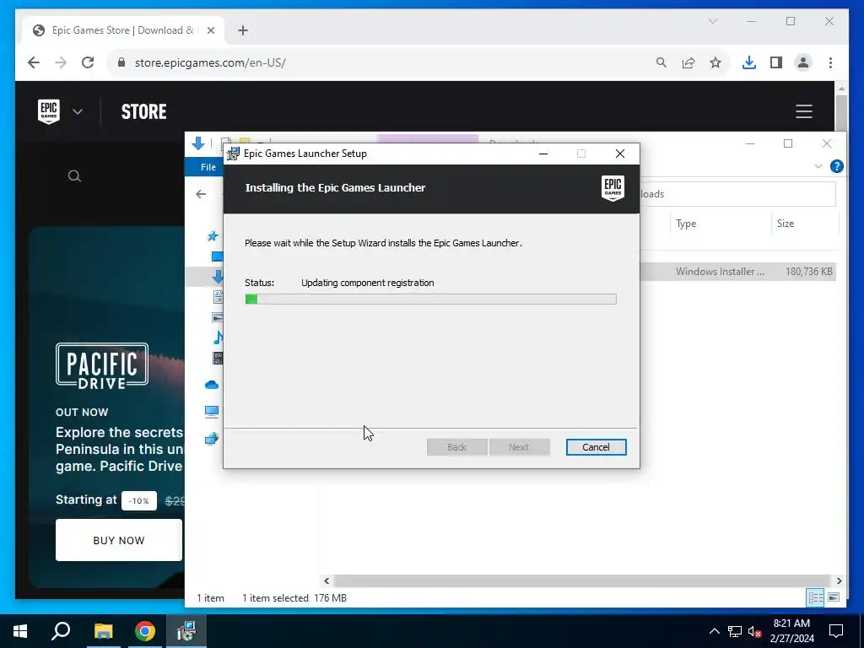Click the zoom magnifier in address bar
The width and height of the screenshot is (864, 648).
coord(661,62)
